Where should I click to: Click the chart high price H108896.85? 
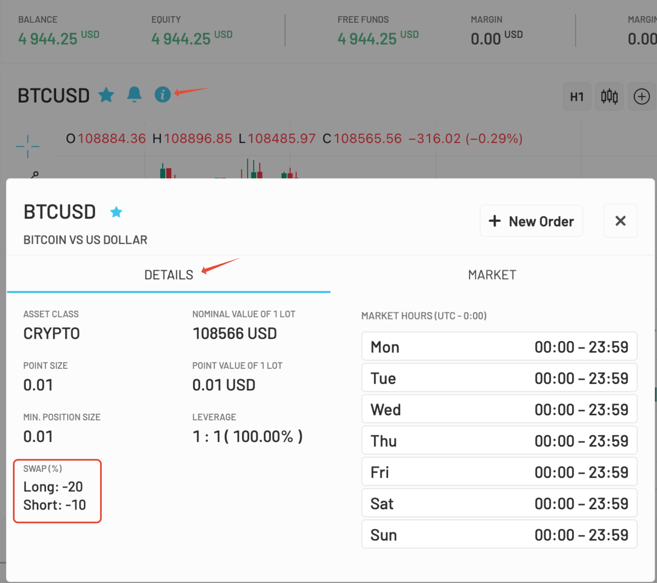(x=192, y=139)
